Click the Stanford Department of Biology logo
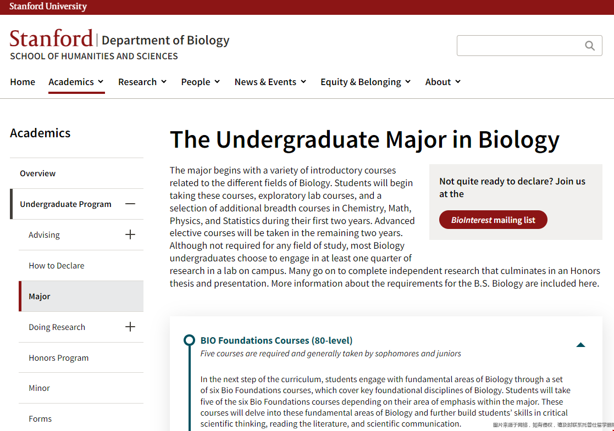The image size is (614, 431). (x=119, y=39)
